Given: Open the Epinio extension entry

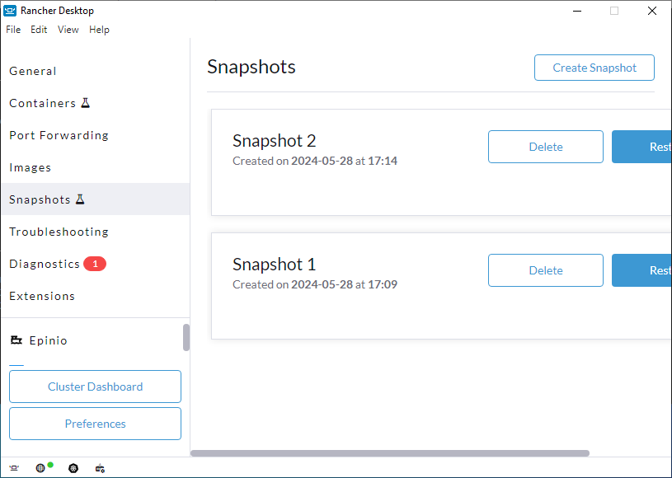Looking at the screenshot, I should [x=92, y=340].
